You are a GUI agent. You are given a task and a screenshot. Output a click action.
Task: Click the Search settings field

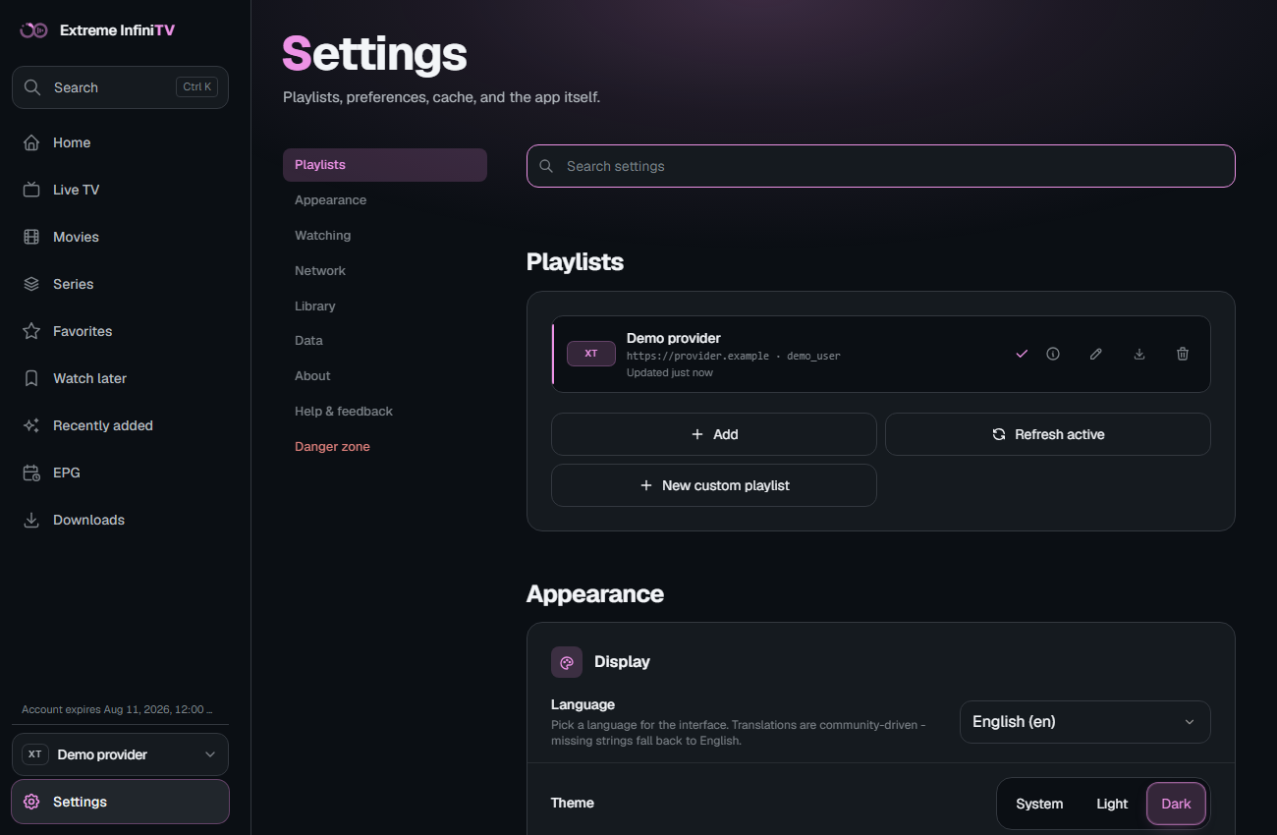(x=881, y=166)
